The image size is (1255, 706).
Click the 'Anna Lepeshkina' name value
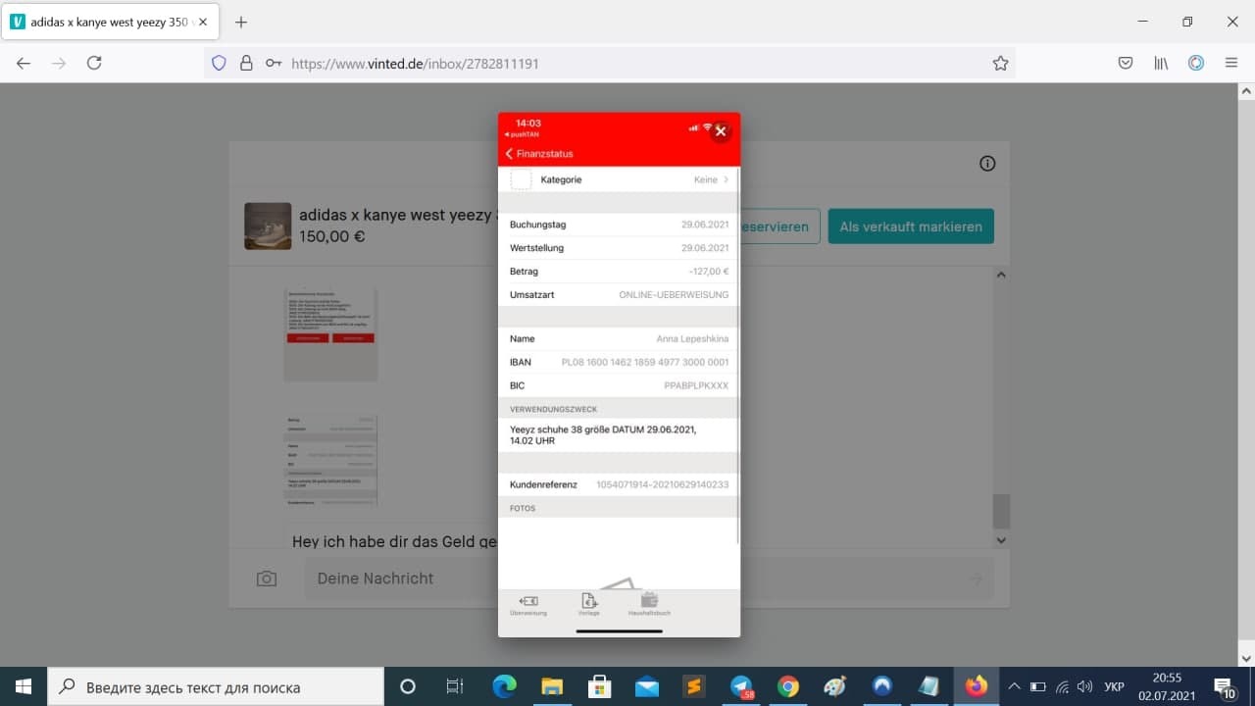[692, 338]
